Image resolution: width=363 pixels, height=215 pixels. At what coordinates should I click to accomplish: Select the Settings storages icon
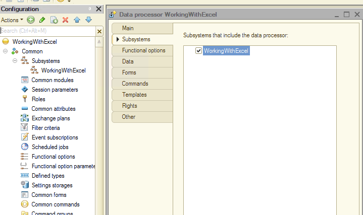(x=25, y=185)
